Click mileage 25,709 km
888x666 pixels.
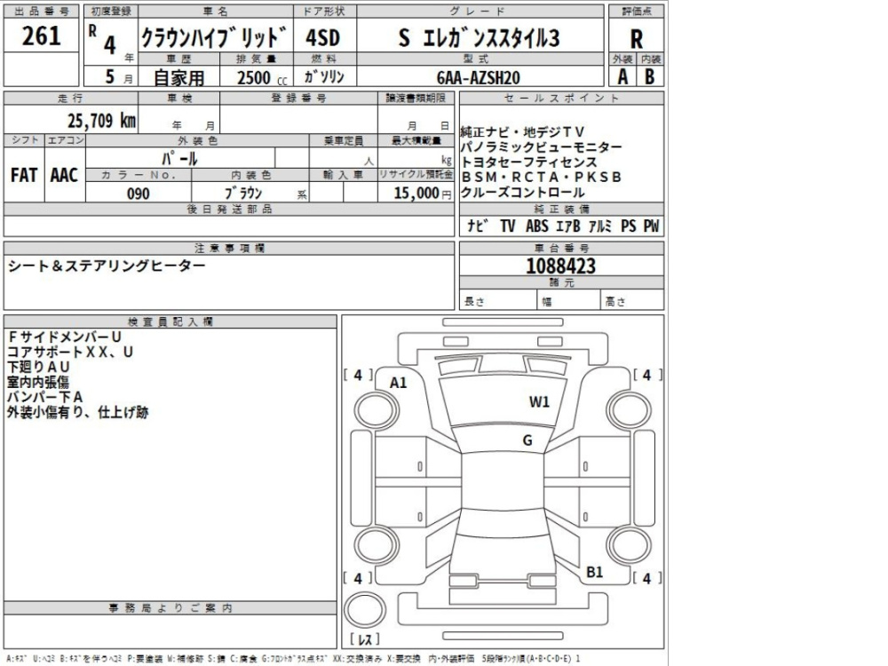tap(101, 120)
